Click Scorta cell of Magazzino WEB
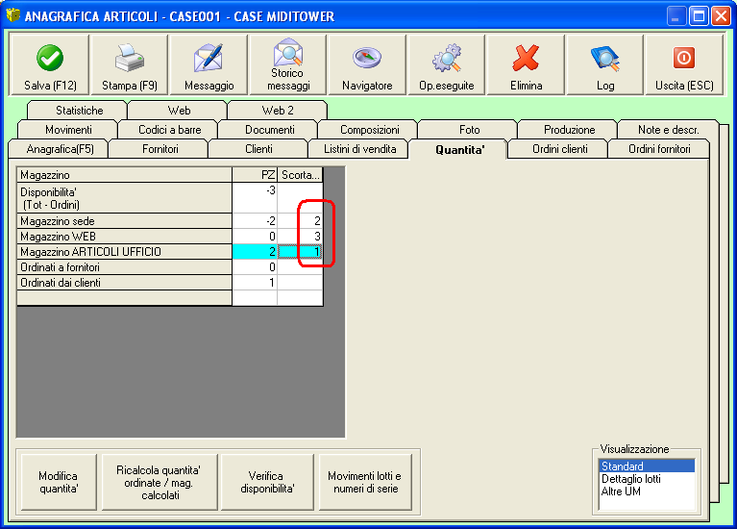 click(x=300, y=237)
